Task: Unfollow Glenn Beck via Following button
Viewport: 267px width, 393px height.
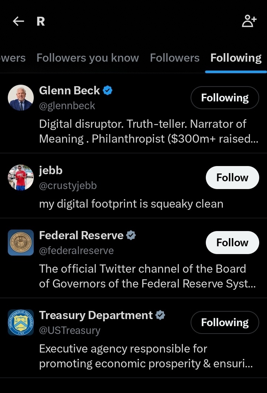Action: point(225,98)
